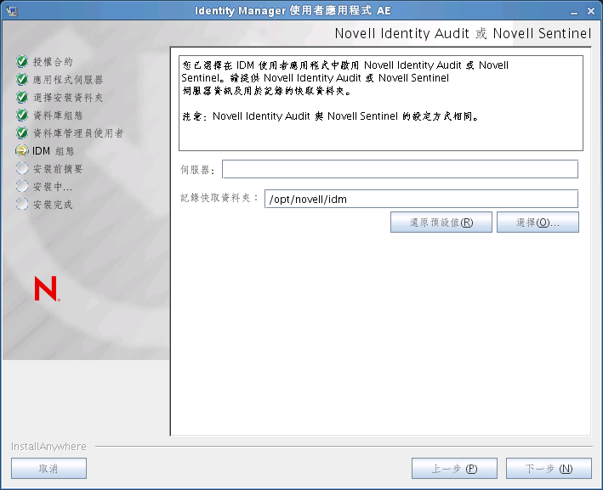Screen dimensions: 603x490
Task: Click the 伺服器: field label
Action: coord(197,170)
